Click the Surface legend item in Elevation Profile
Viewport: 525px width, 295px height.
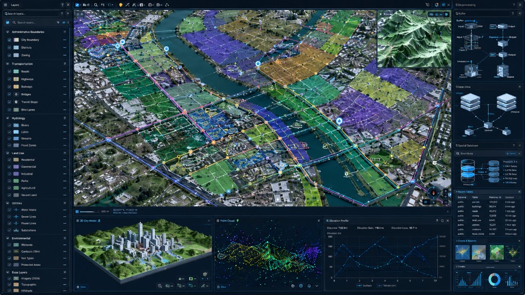[365, 286]
